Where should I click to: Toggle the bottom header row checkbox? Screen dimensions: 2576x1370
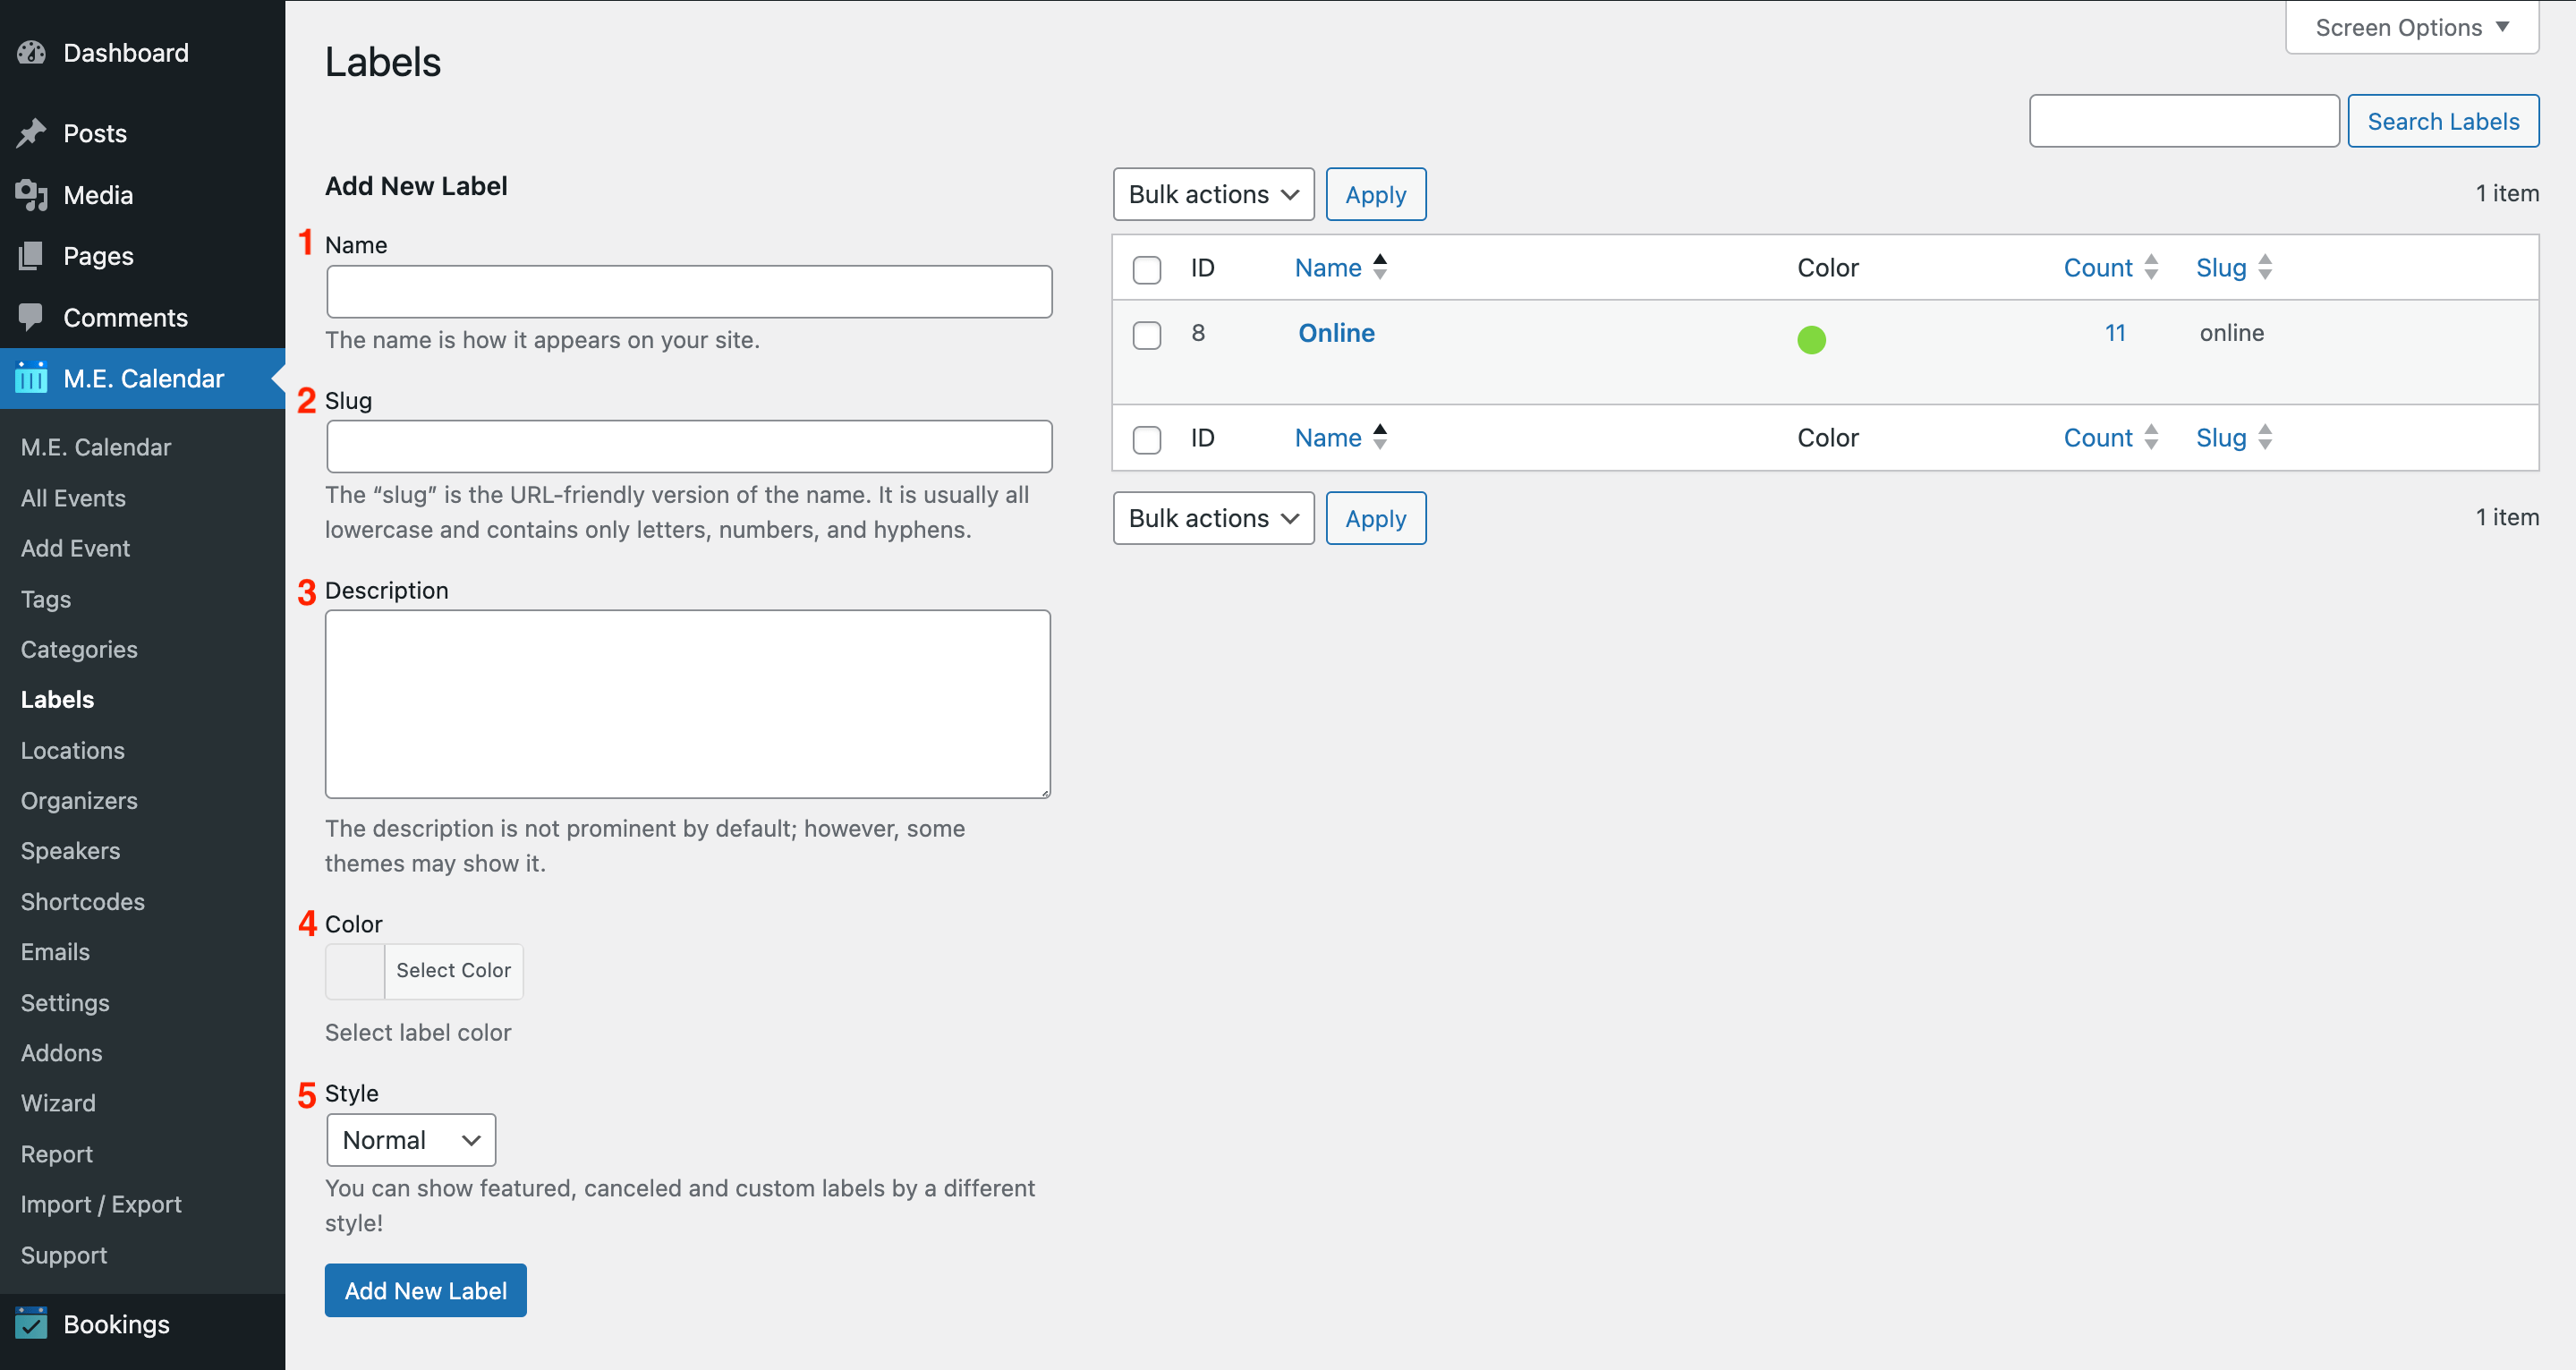pyautogui.click(x=1148, y=438)
